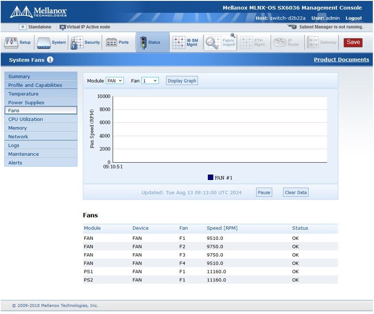Open the Module dropdown set to FAN
Image resolution: width=374 pixels, height=314 pixels.
click(x=115, y=81)
